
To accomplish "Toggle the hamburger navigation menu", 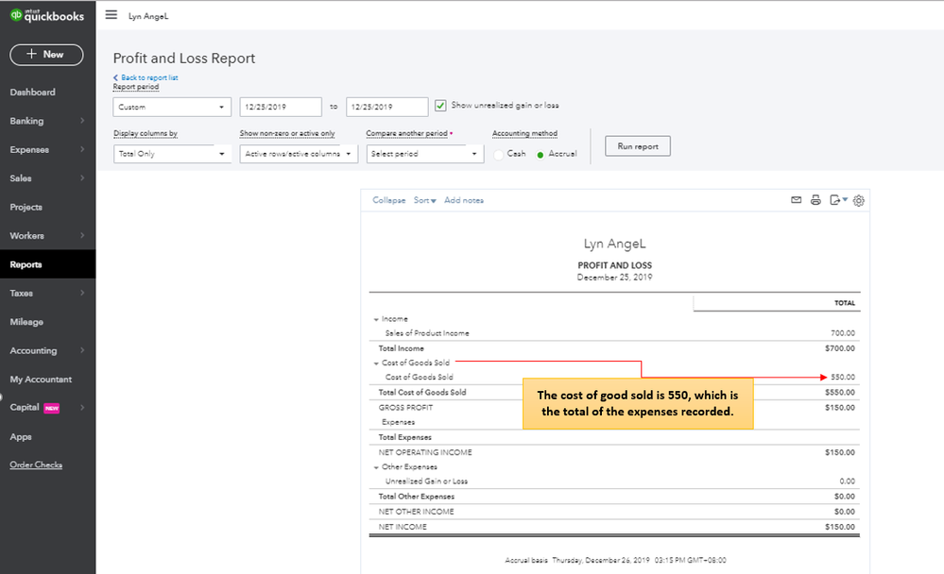I will coord(112,14).
